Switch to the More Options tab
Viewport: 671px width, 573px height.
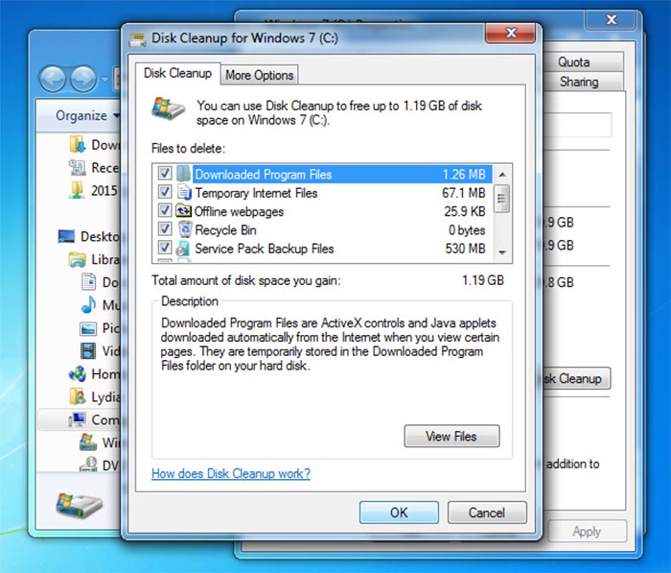pyautogui.click(x=260, y=75)
